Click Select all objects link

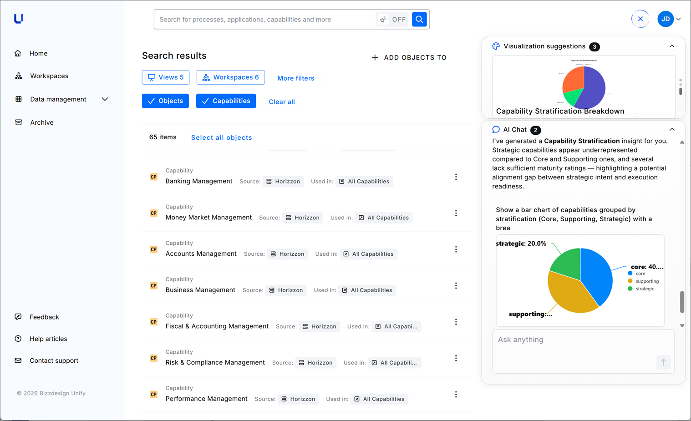click(x=222, y=137)
